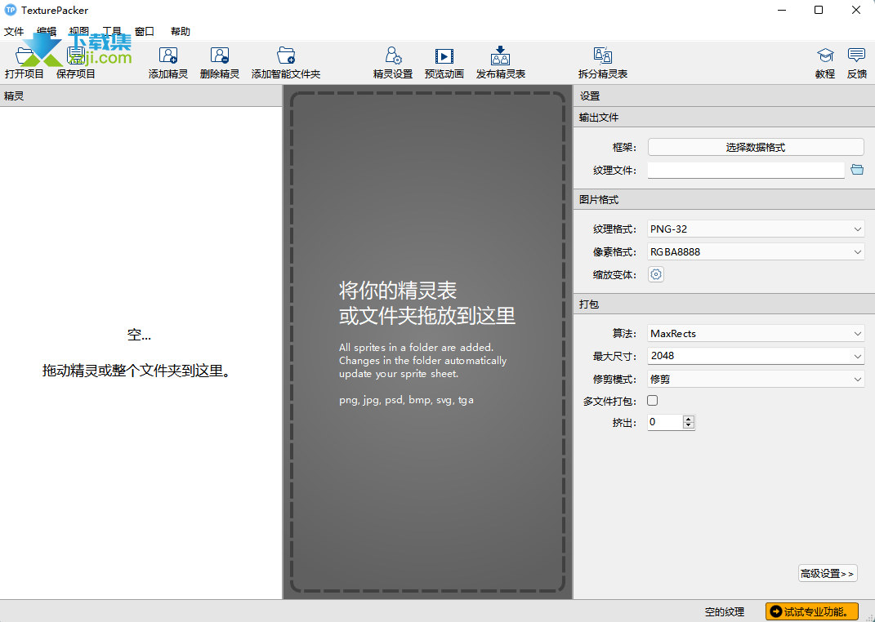Click the 拆分精灵表 (Split sprite sheet) icon
The image size is (875, 622).
[x=603, y=56]
